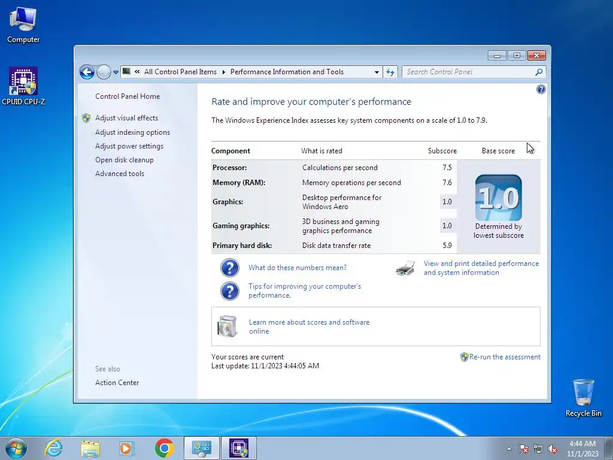Open Advanced tools link
613x460 pixels.
click(x=120, y=174)
